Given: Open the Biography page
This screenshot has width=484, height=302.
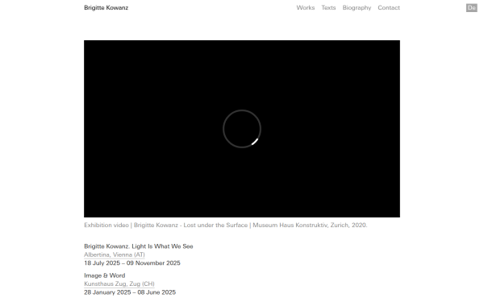Looking at the screenshot, I should 357,8.
